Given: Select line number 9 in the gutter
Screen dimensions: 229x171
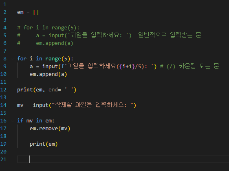Looking at the screenshot, I should 5,67.
